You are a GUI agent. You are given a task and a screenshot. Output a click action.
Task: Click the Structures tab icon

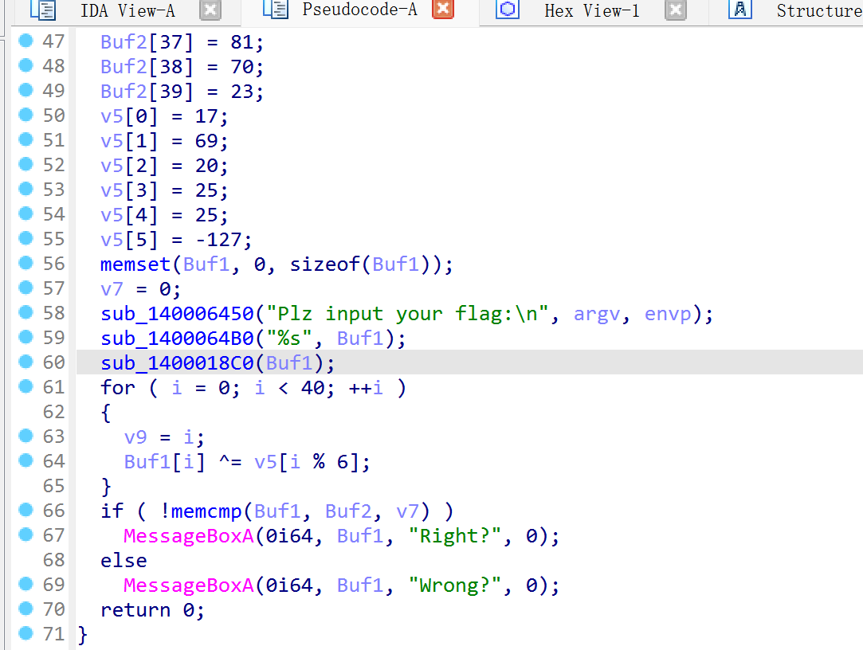(x=739, y=10)
